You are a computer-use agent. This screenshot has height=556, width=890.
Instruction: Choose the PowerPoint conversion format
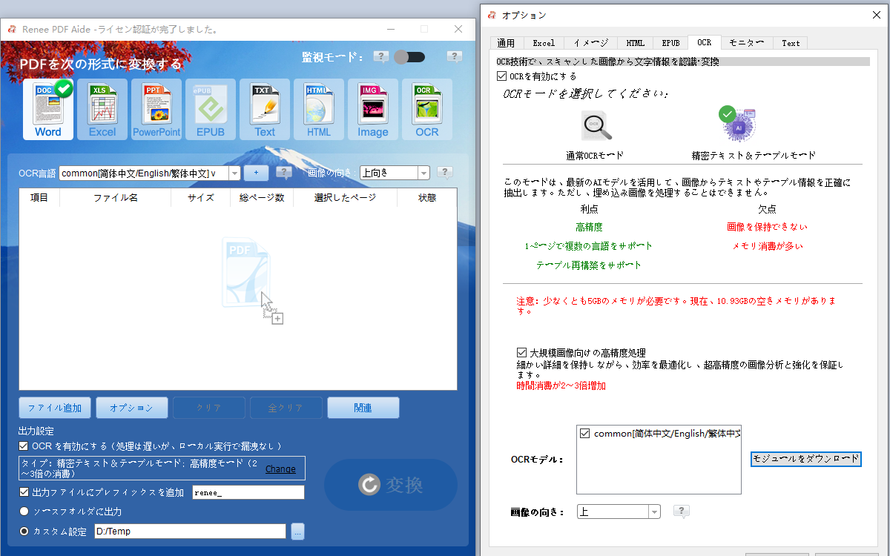click(x=156, y=110)
